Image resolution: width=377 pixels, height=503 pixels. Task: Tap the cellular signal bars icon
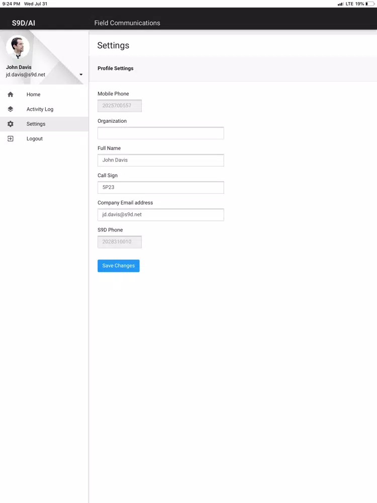[340, 4]
